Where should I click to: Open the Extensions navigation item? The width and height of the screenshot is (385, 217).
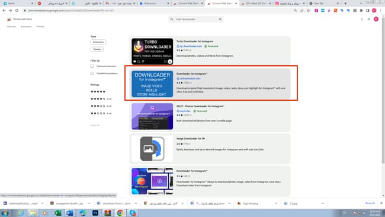tap(26, 27)
